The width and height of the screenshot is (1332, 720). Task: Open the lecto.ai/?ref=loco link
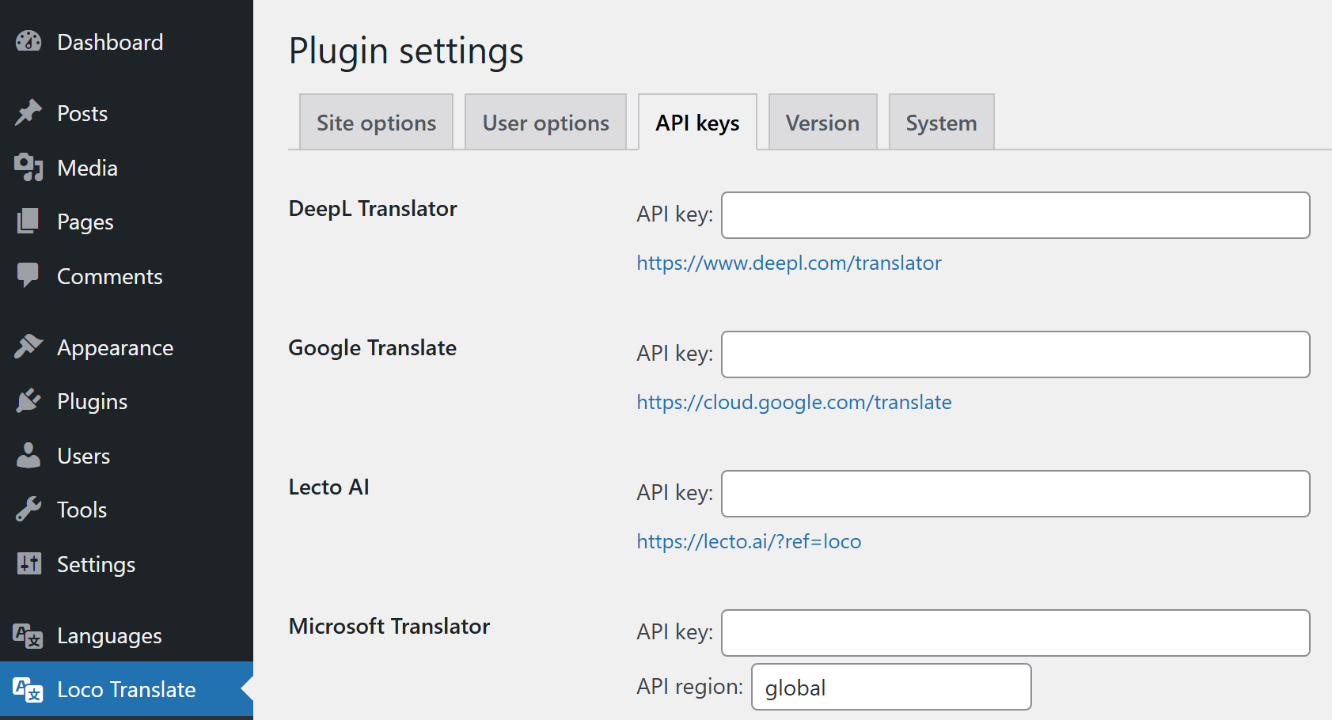(749, 541)
